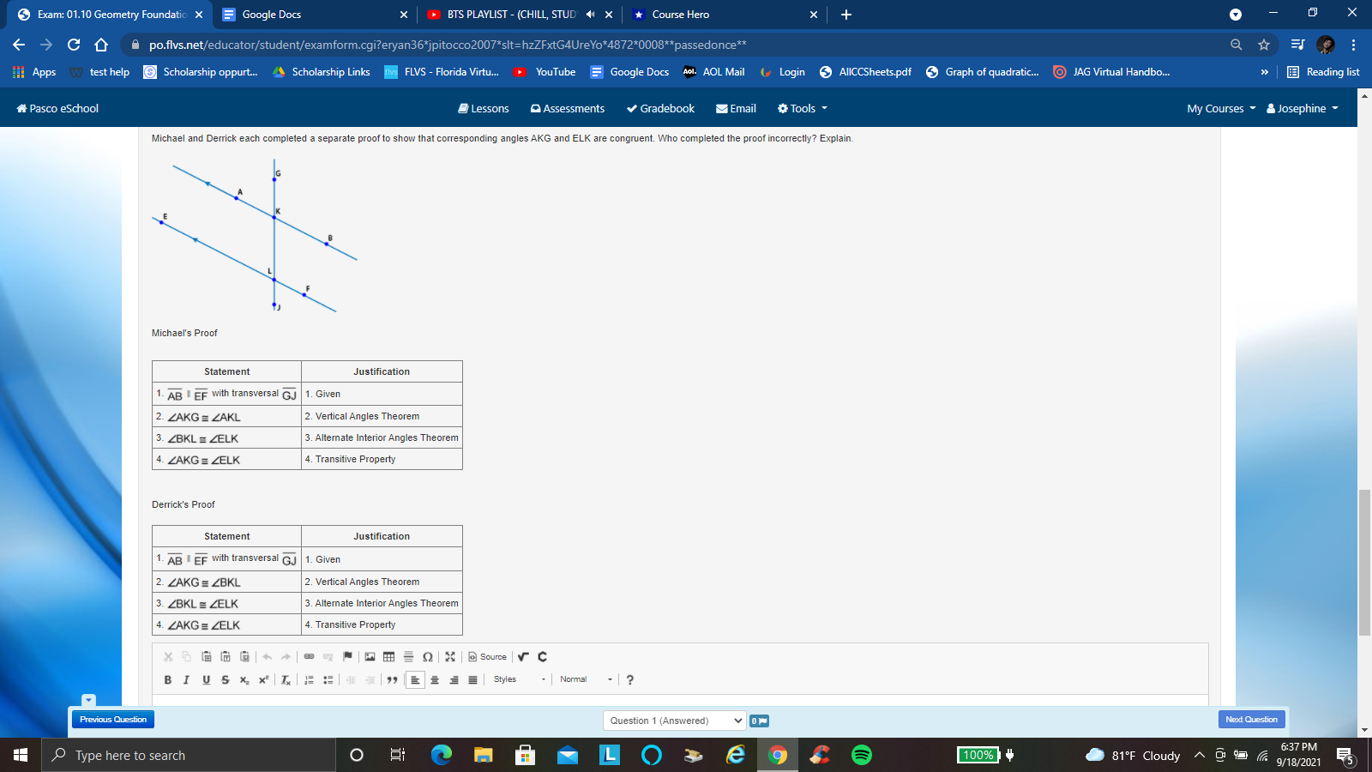
Task: Open the equation editor square root icon
Action: (x=523, y=656)
